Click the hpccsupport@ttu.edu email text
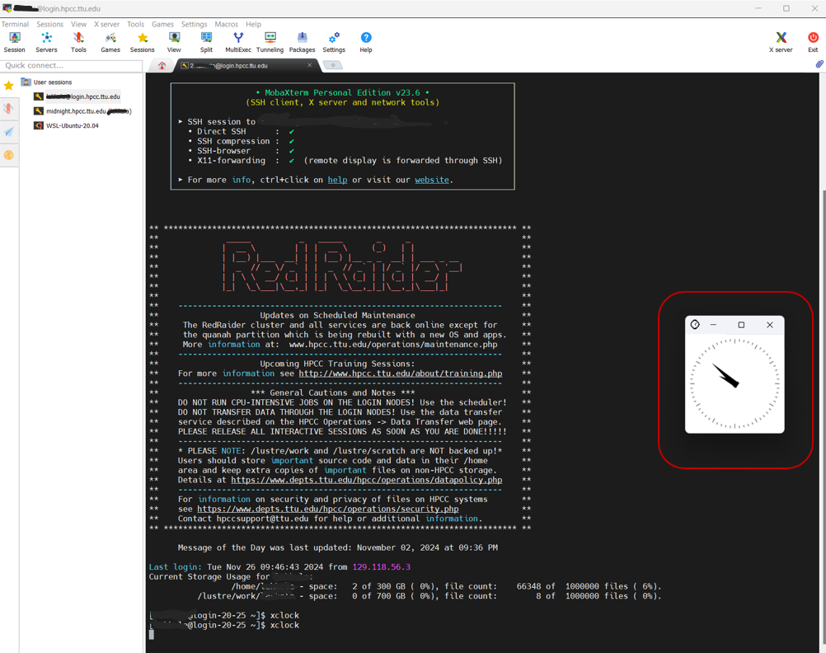 pyautogui.click(x=262, y=519)
